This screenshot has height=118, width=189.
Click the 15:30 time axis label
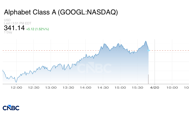tap(137, 87)
